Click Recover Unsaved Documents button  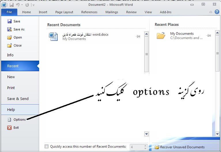coord(180,147)
